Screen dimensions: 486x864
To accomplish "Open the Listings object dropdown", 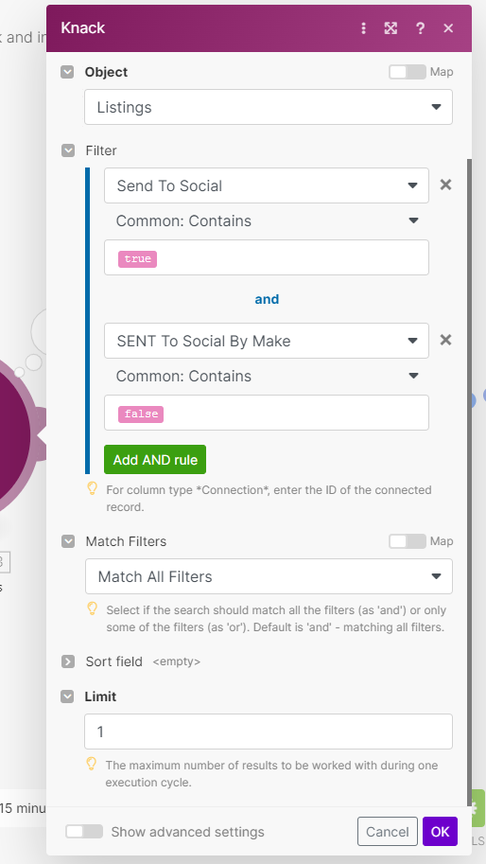I will (269, 107).
